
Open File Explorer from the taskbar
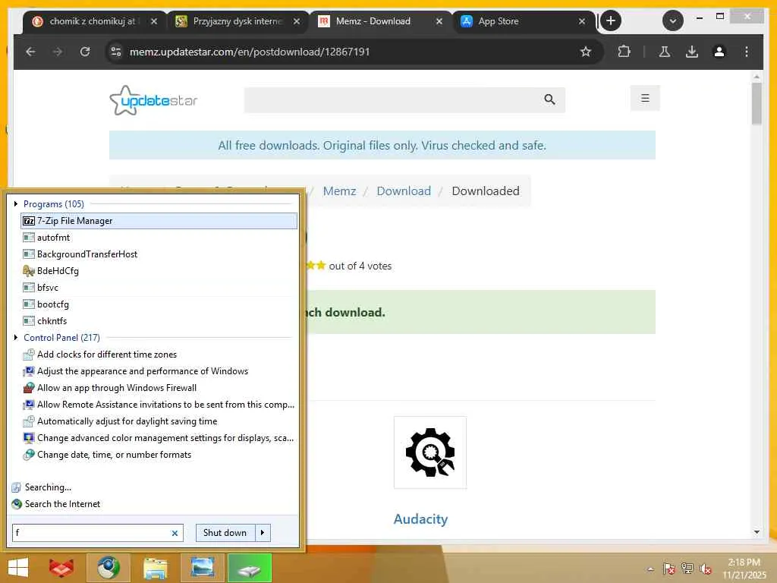pyautogui.click(x=155, y=568)
